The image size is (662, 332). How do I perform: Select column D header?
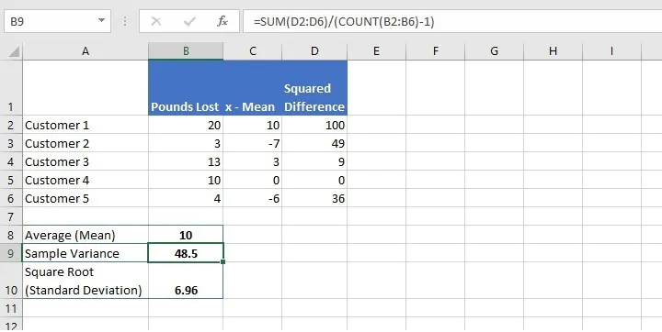[314, 51]
